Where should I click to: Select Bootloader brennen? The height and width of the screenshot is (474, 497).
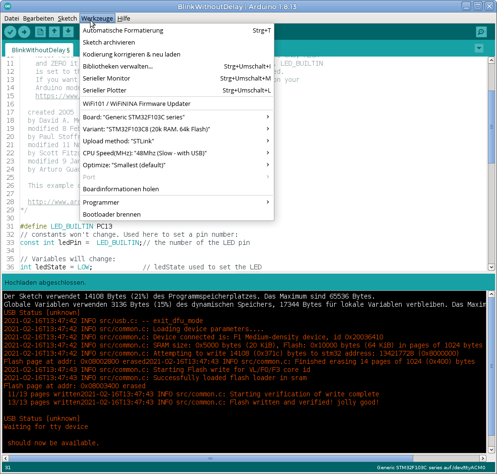coord(177,214)
